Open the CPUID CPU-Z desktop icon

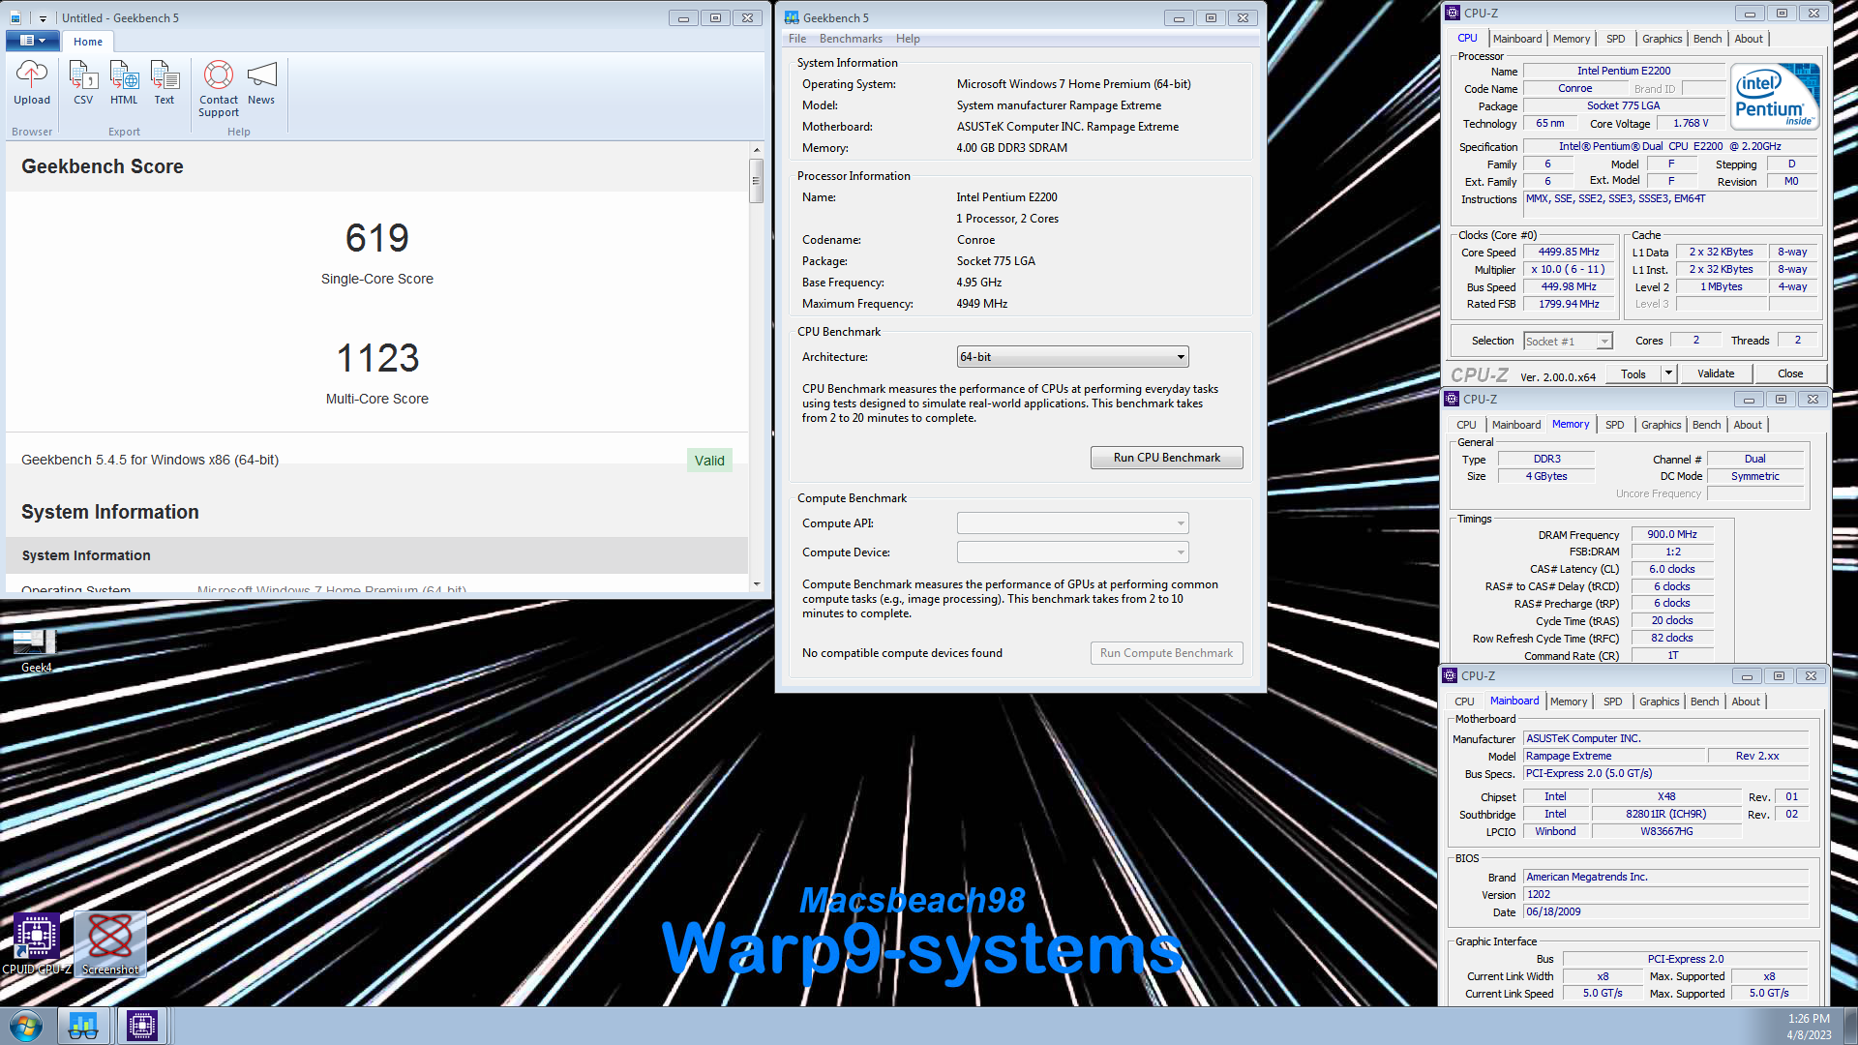coord(36,943)
